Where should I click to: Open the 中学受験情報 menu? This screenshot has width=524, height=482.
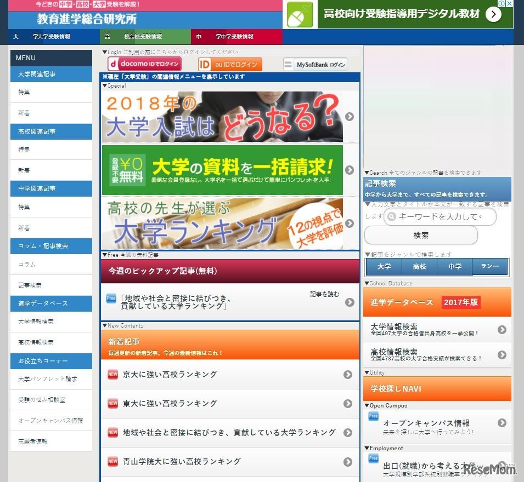[236, 37]
